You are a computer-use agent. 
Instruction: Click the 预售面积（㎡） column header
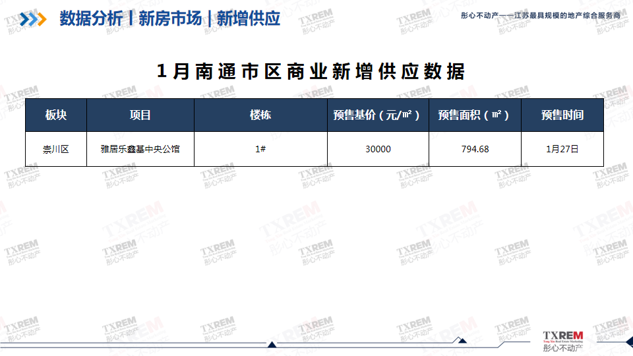coord(475,115)
